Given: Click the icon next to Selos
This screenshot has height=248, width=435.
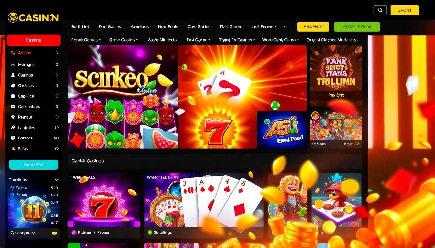Looking at the screenshot, I should pos(13,149).
